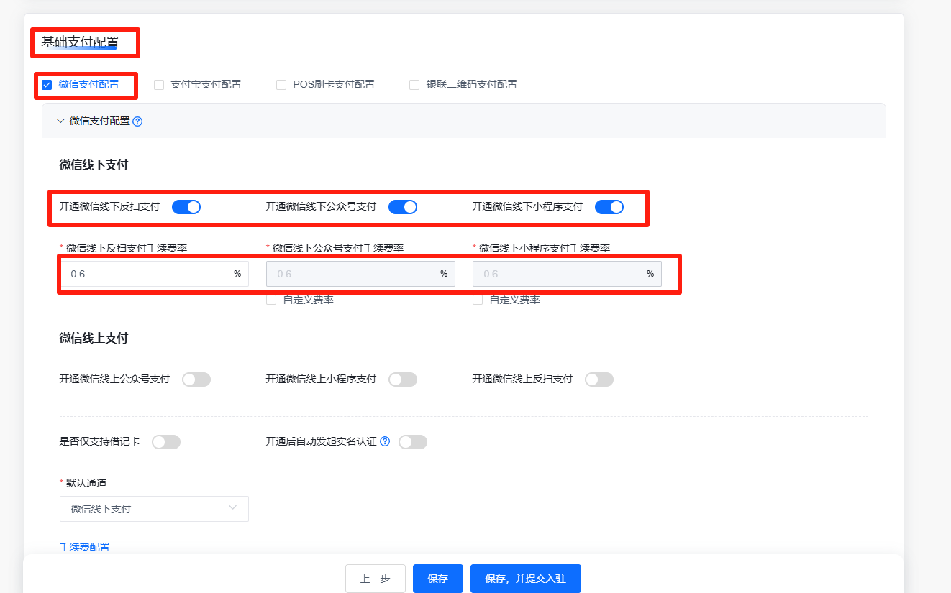Click the 保存，并提交入驻 button
951x593 pixels.
click(526, 579)
